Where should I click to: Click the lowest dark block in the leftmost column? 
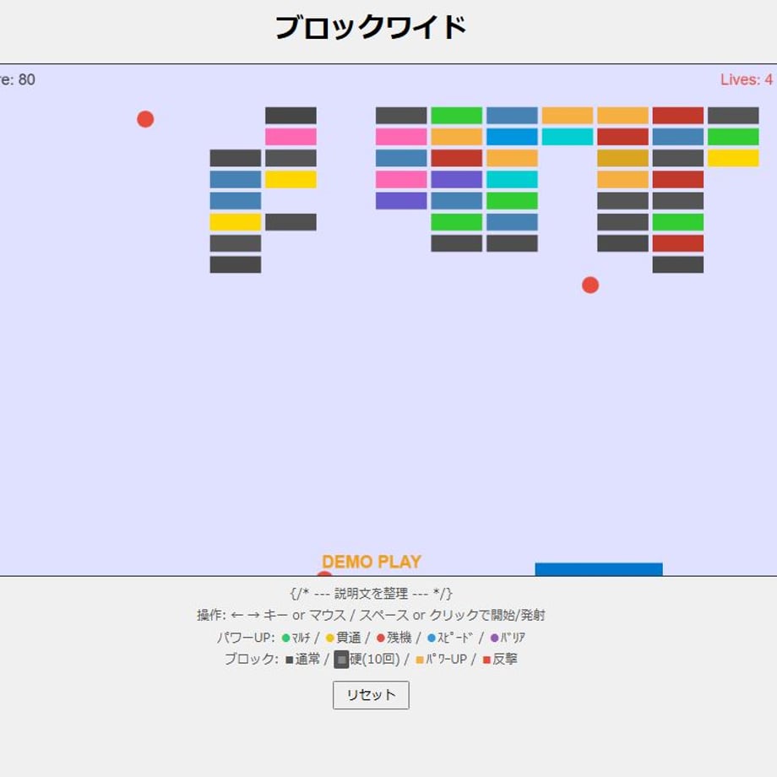236,264
